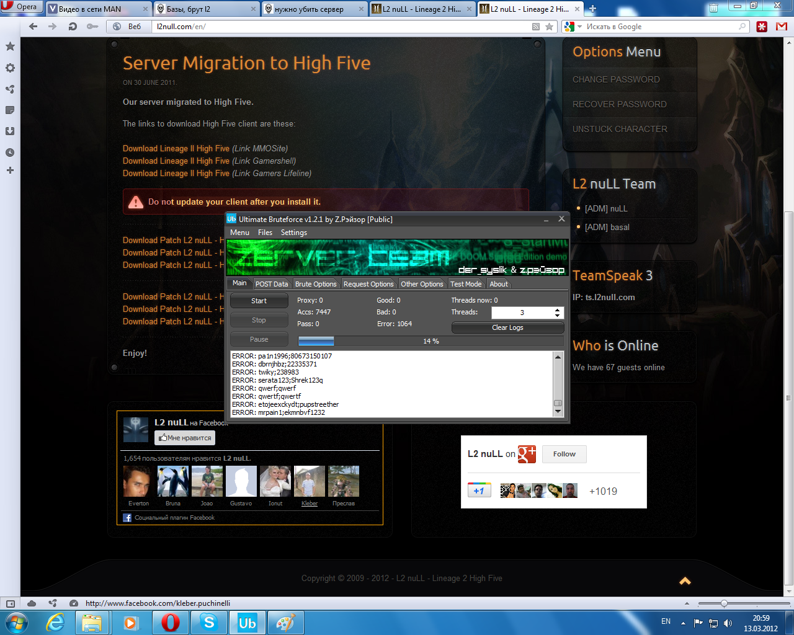
Task: Go forward with the browser forward arrow
Action: [x=53, y=27]
